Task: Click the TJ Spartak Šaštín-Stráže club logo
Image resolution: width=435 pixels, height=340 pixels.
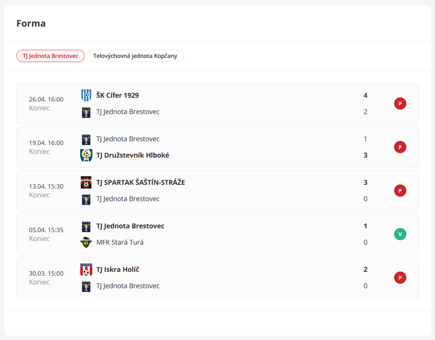Action: click(86, 182)
